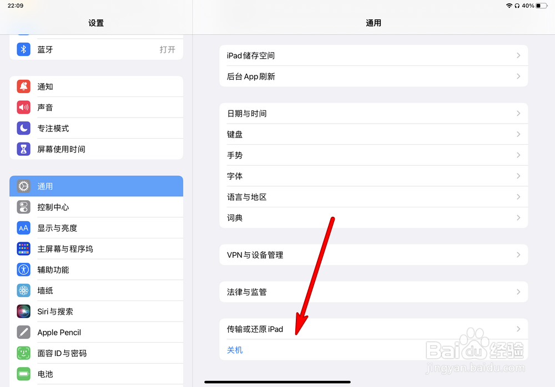555x387 pixels.
Task: Open 法律与监管 chevron arrow
Action: tap(518, 292)
